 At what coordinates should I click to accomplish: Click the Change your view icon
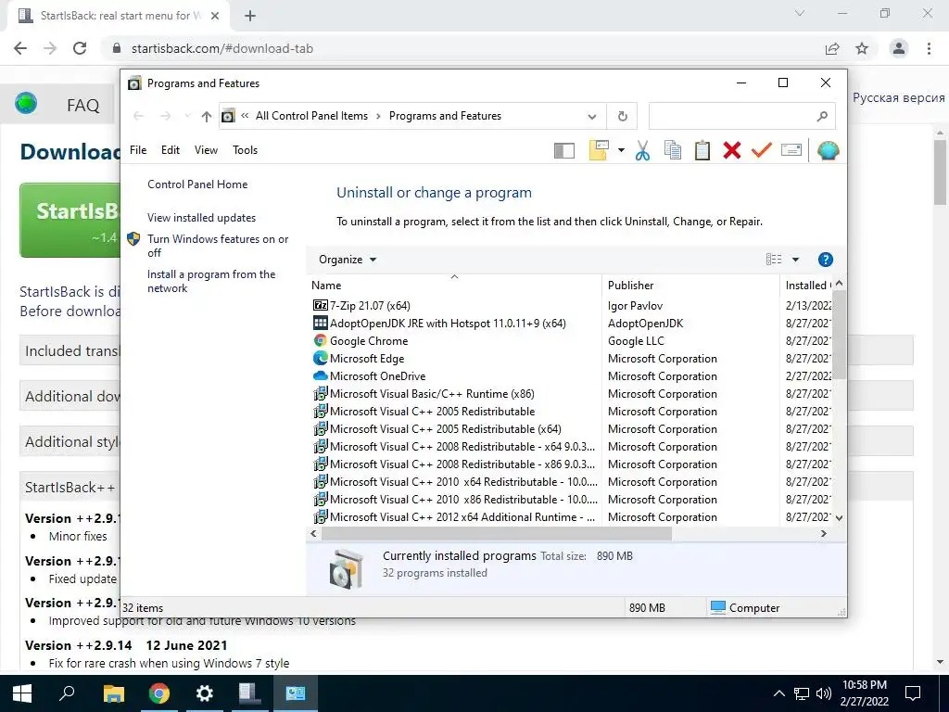point(774,260)
